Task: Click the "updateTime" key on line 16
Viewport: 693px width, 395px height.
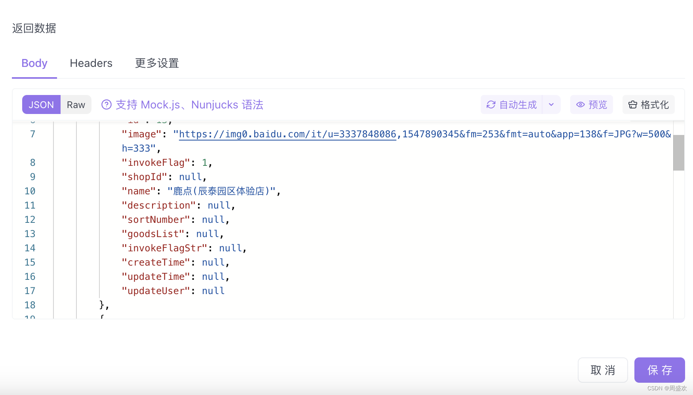Action: point(156,277)
